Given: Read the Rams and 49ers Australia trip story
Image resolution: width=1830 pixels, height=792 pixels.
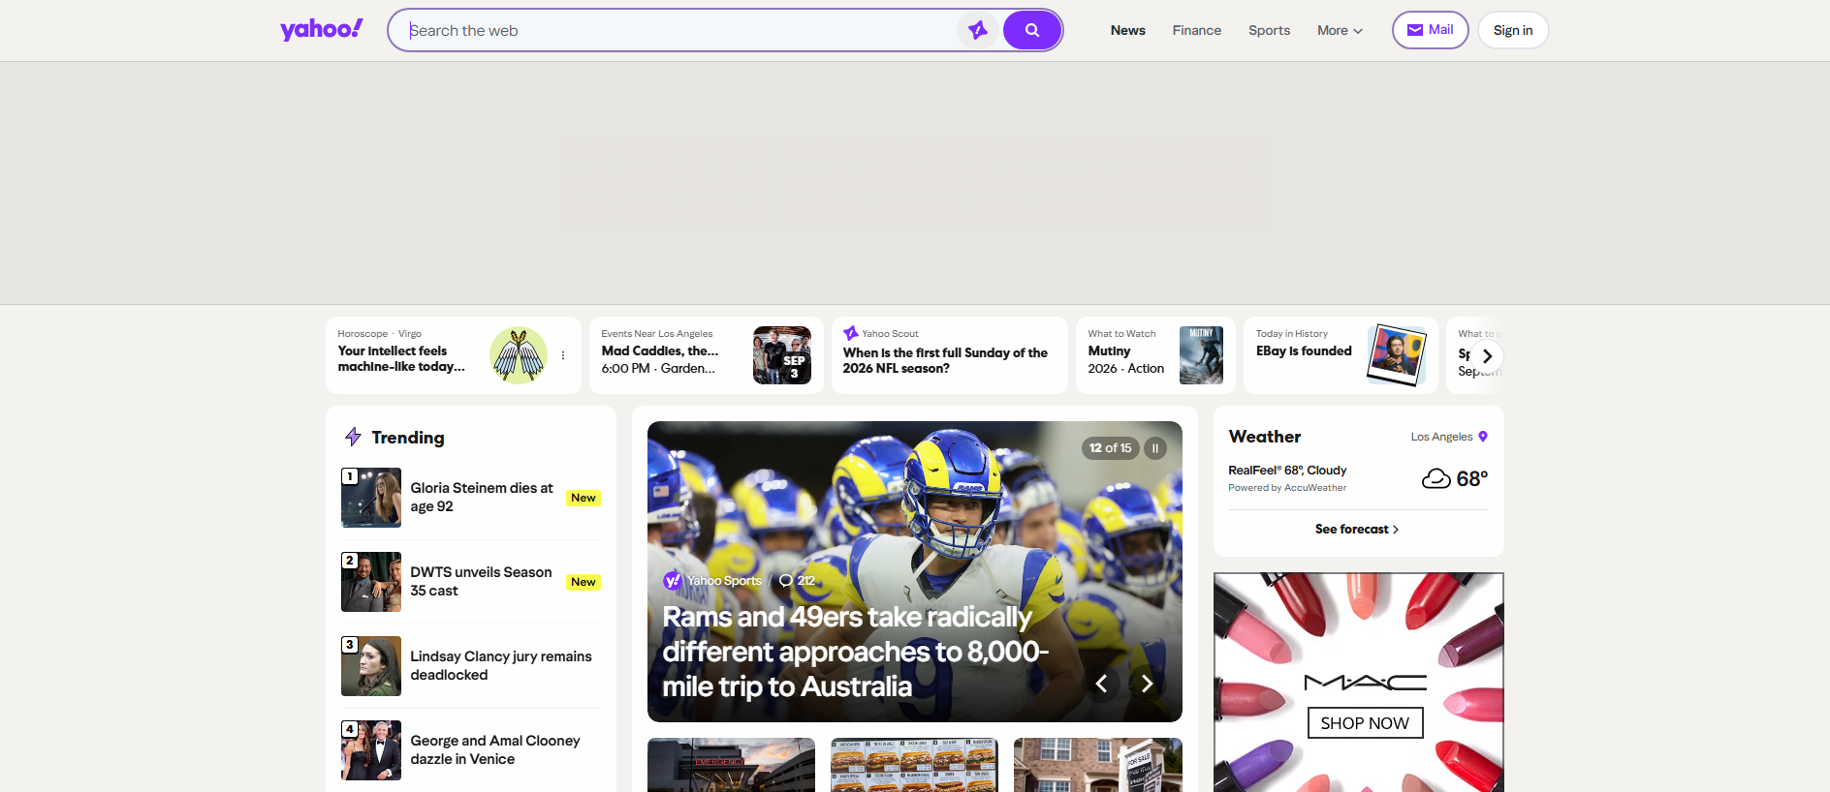Looking at the screenshot, I should [856, 652].
